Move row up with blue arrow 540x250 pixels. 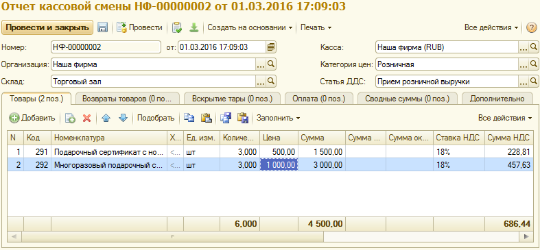pyautogui.click(x=106, y=118)
